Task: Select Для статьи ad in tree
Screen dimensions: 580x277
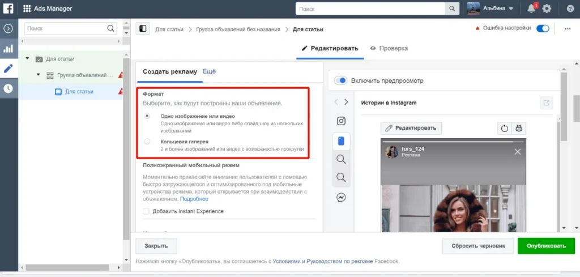Action: point(79,91)
